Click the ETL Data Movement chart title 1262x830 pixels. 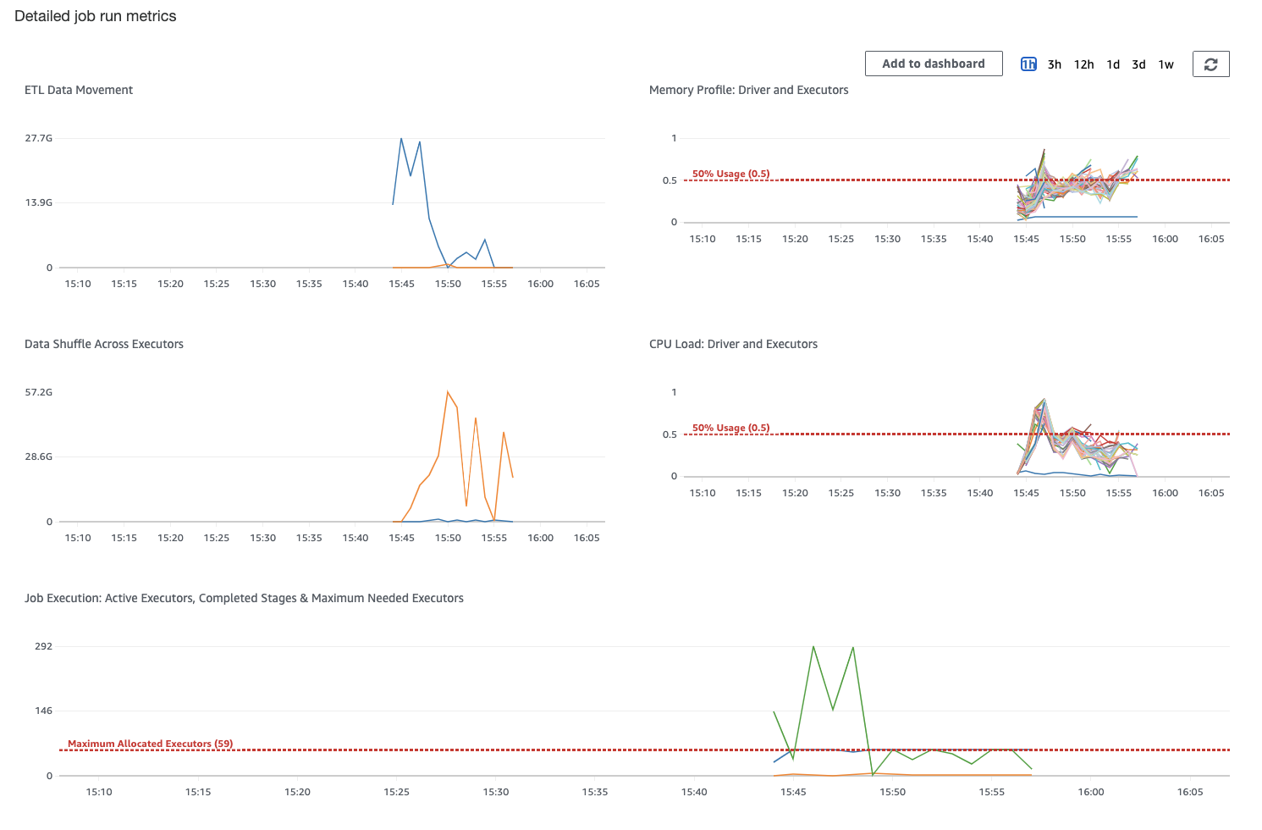[79, 90]
